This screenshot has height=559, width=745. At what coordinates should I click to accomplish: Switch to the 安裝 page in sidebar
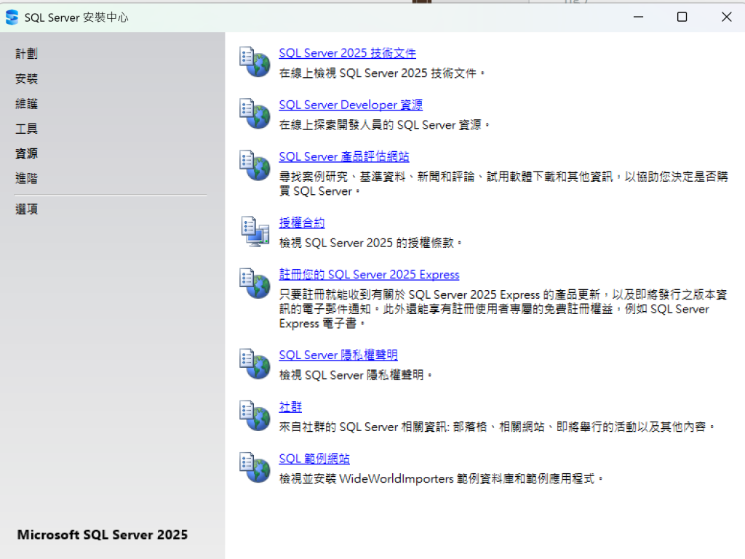coord(27,79)
